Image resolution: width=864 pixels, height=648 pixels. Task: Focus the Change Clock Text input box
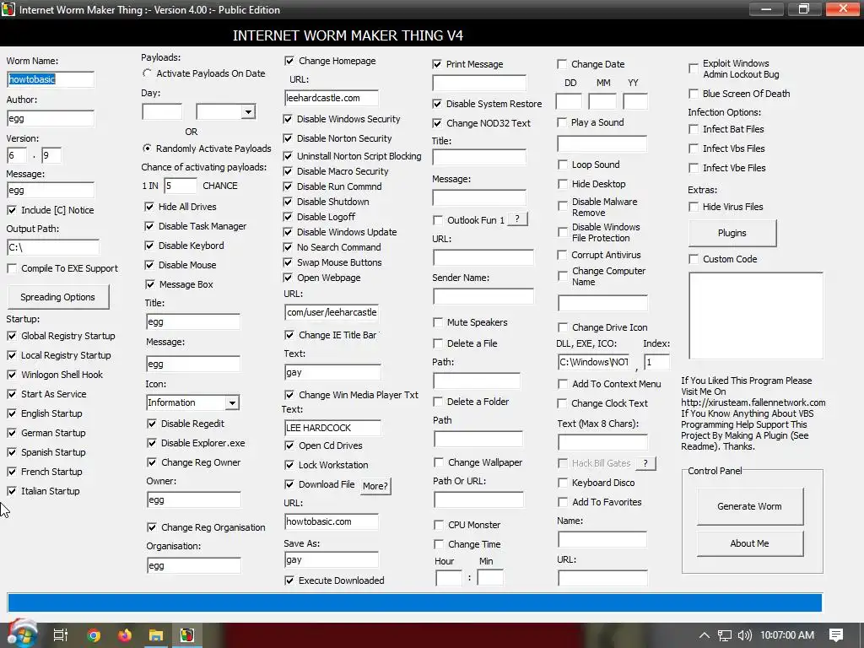click(x=602, y=442)
